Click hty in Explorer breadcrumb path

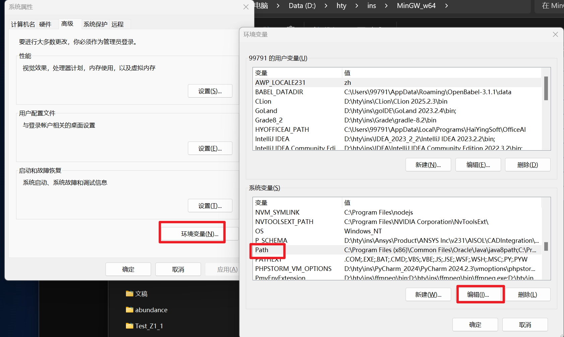[341, 6]
